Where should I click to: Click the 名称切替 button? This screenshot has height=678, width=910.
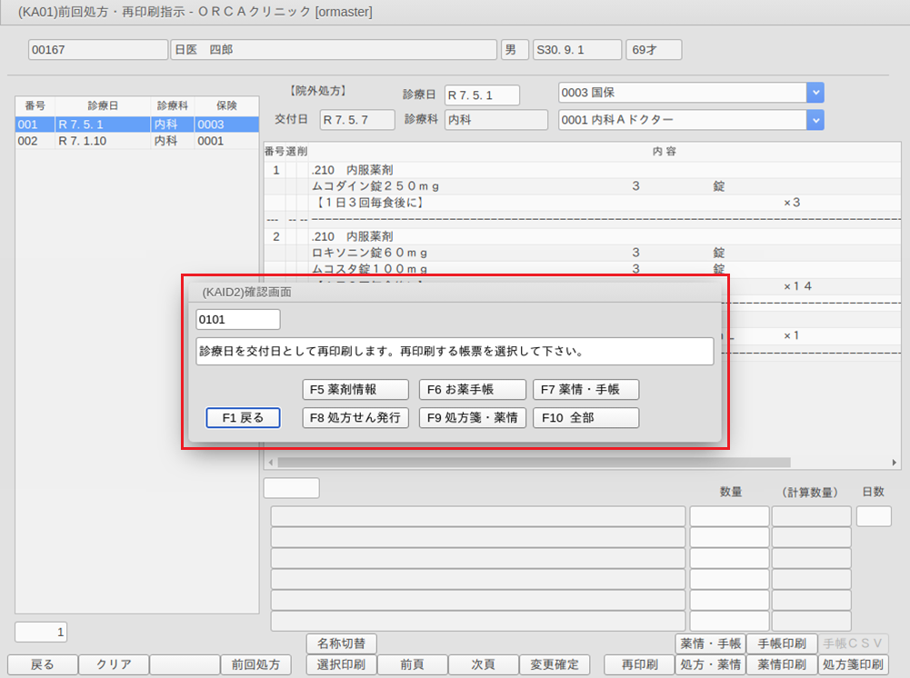coord(341,644)
